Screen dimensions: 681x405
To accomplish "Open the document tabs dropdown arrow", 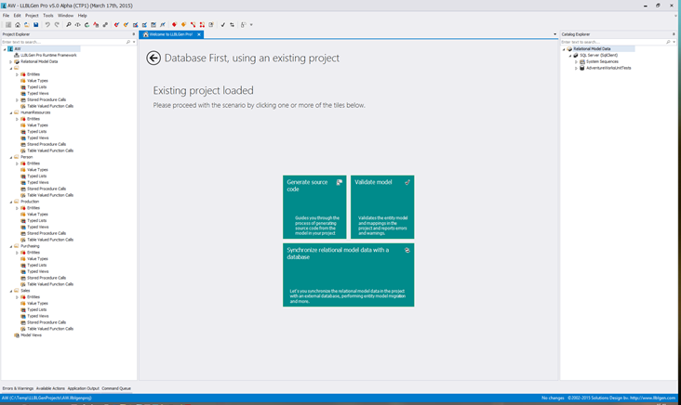I will [554, 34].
